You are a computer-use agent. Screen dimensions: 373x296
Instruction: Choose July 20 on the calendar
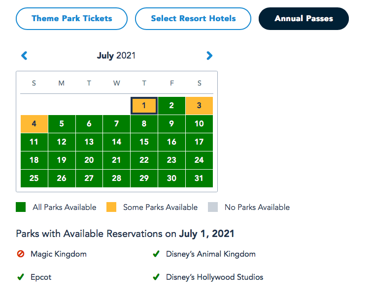(x=89, y=160)
